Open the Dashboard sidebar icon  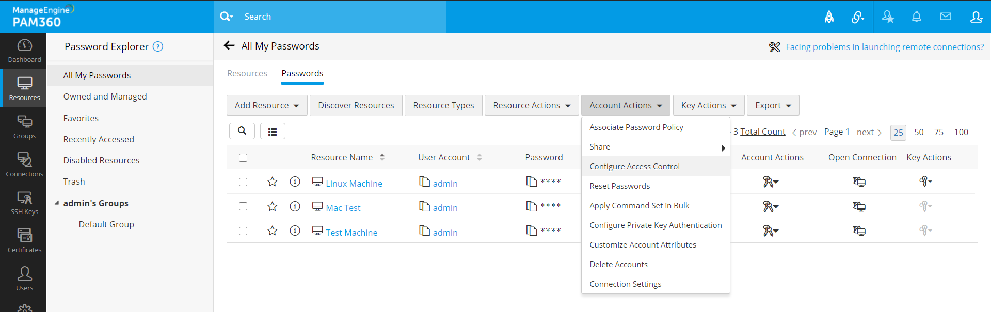[x=24, y=51]
